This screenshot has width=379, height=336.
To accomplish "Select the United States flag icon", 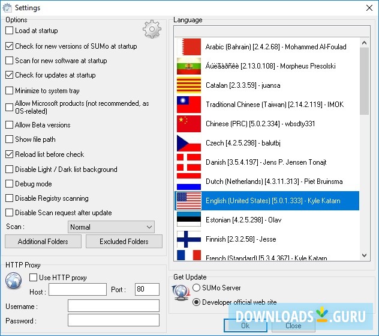I will pyautogui.click(x=189, y=201).
